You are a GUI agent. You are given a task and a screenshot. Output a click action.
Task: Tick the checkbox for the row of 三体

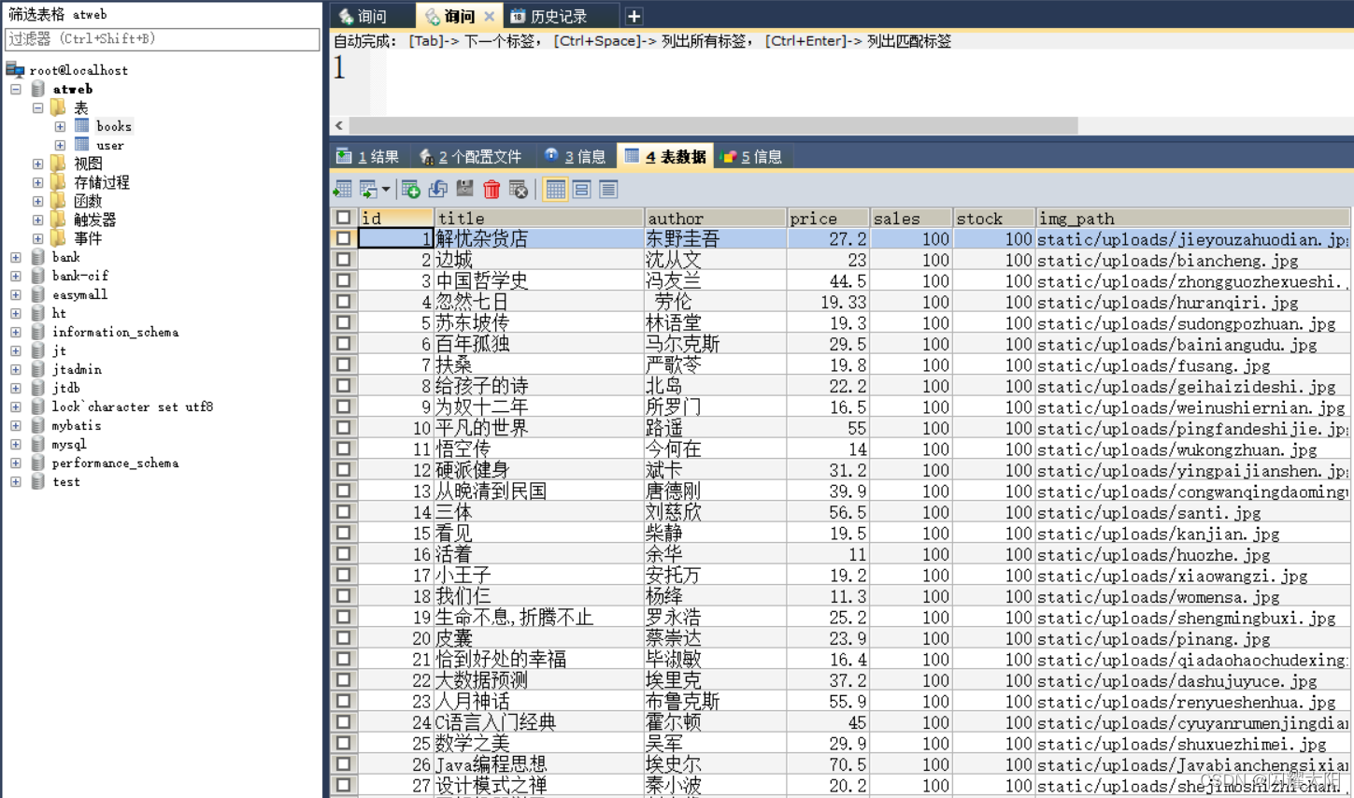(344, 512)
